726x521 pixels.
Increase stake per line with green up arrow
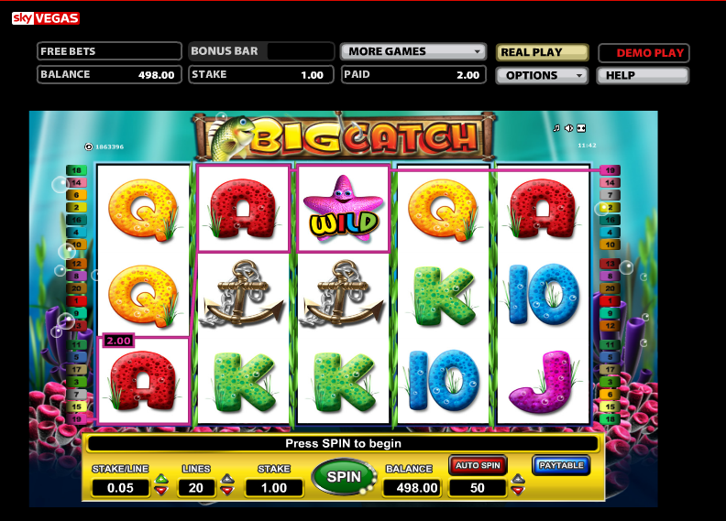[161, 478]
